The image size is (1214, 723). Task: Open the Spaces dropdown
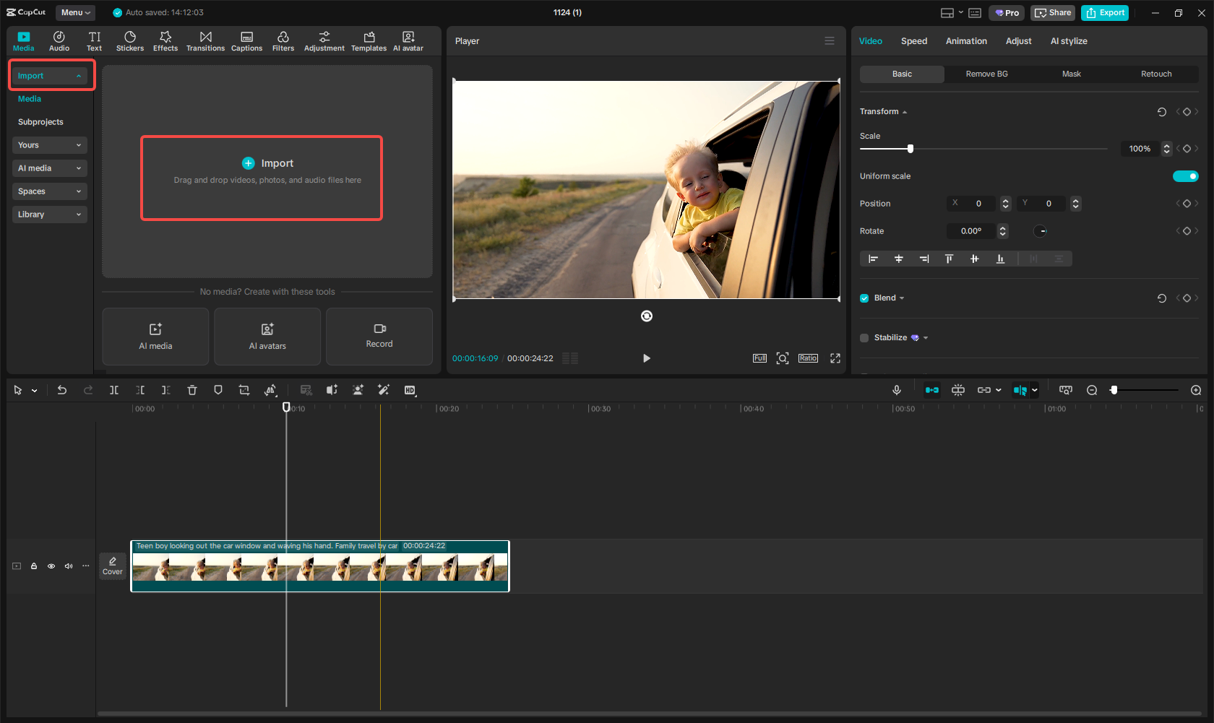click(49, 191)
